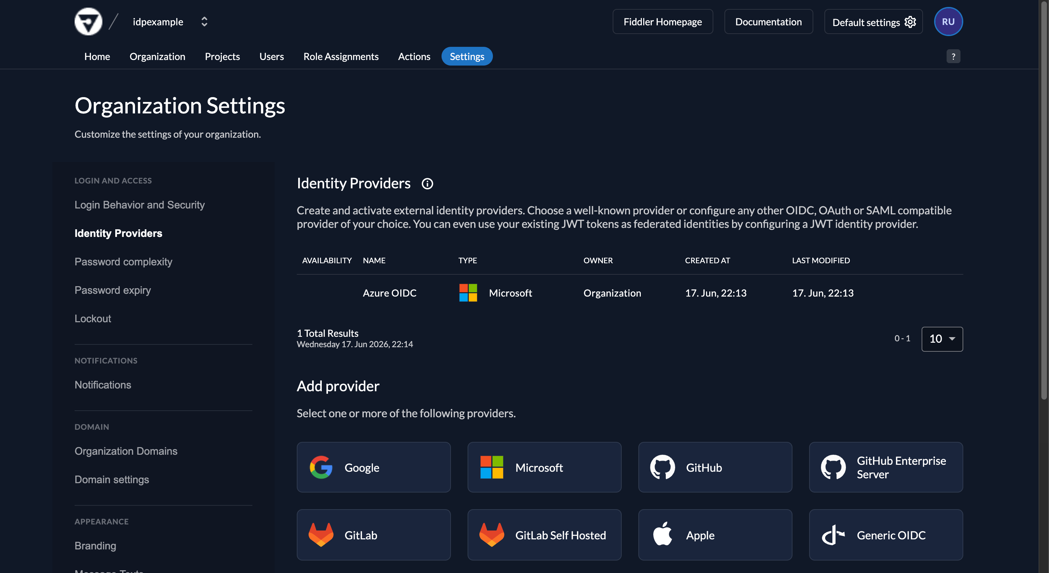Open the idpexample organization switcher arrows
The height and width of the screenshot is (573, 1049).
(204, 22)
